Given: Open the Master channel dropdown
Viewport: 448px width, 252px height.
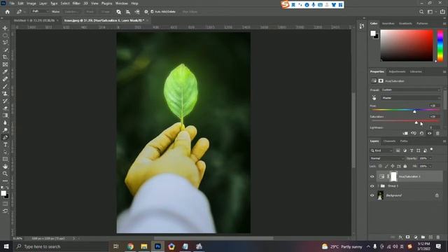Looking at the screenshot, I should [x=411, y=98].
